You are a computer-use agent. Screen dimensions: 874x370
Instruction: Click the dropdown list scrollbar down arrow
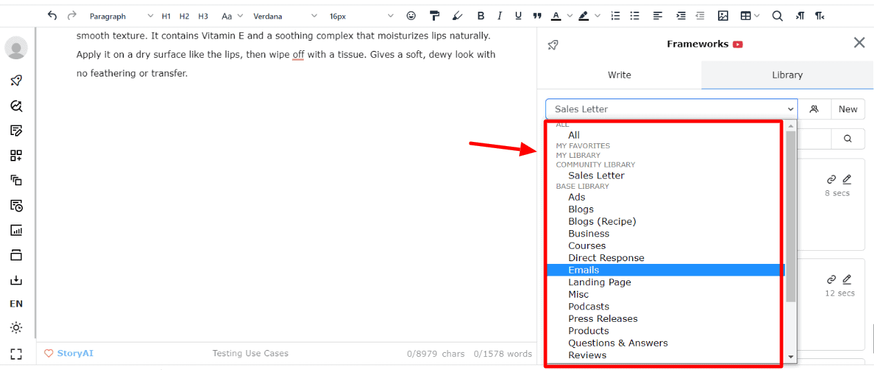point(791,357)
